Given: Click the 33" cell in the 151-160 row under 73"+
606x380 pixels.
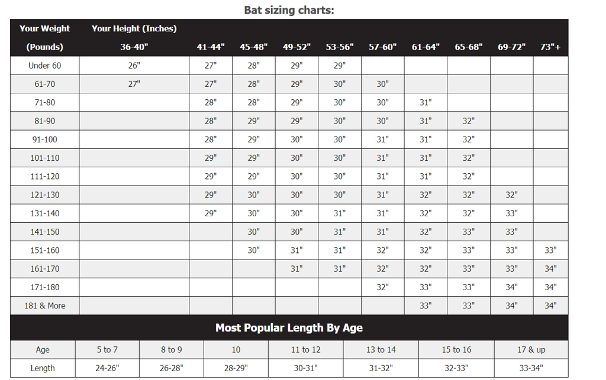Looking at the screenshot, I should point(550,251).
